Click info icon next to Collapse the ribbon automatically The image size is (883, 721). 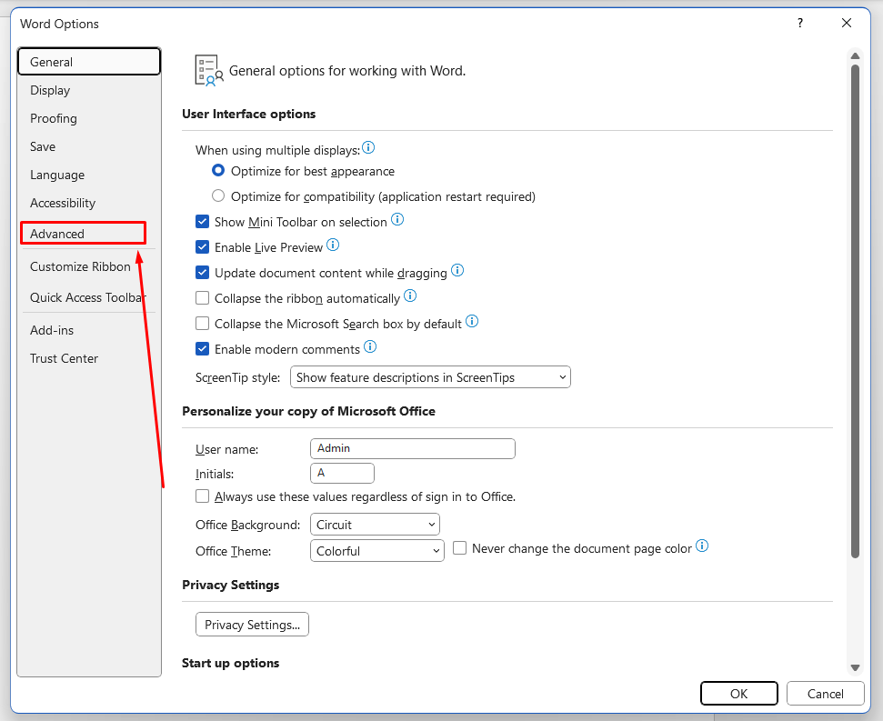pyautogui.click(x=410, y=295)
